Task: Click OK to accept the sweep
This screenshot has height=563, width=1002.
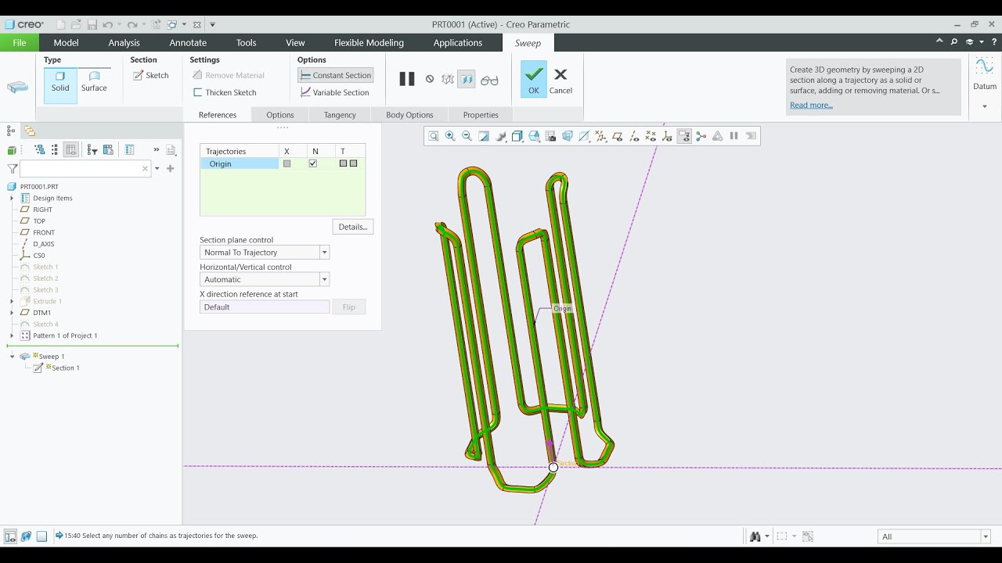Action: (x=533, y=79)
